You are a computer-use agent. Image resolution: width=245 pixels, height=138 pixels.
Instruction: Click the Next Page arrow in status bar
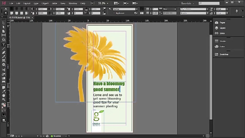[41, 136]
